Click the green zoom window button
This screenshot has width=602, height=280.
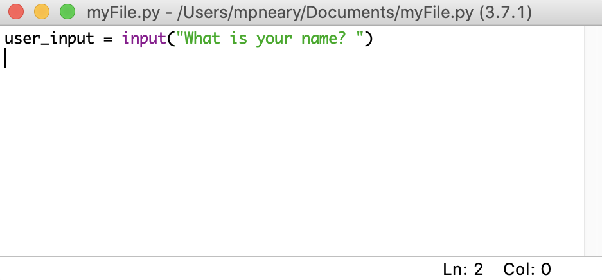click(67, 12)
